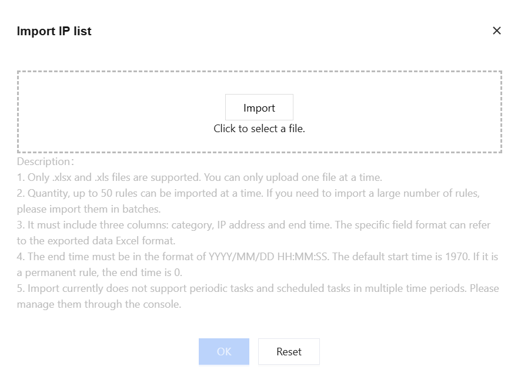Confirm with the OK button
Image resolution: width=521 pixels, height=380 pixels.
click(224, 351)
